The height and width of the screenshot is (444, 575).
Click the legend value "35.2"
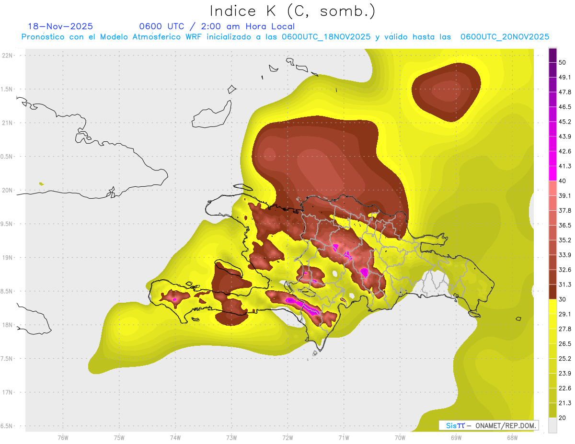click(565, 240)
